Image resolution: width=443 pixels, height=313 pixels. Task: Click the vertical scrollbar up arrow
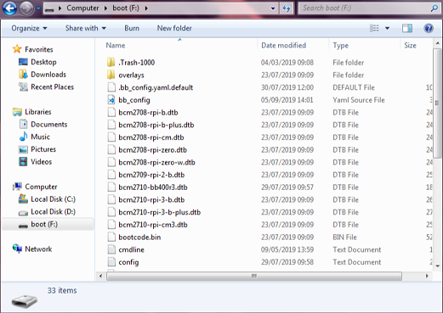pos(437,43)
